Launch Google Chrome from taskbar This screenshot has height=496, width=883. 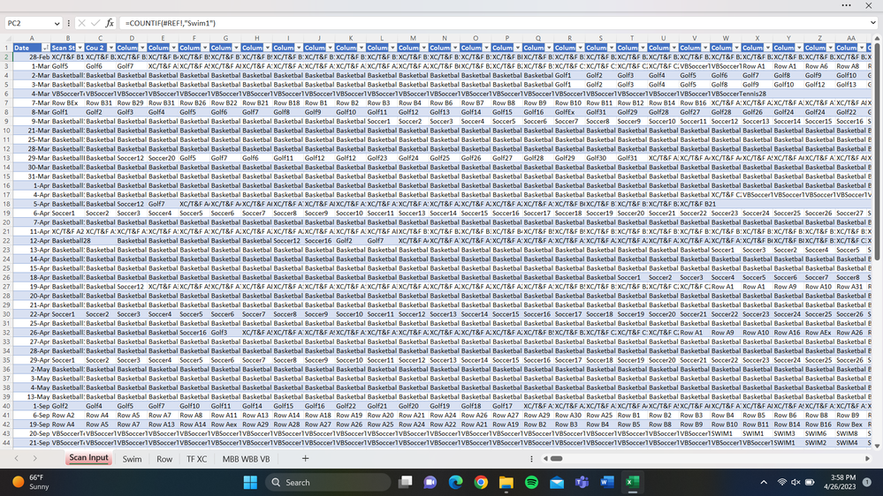point(481,482)
